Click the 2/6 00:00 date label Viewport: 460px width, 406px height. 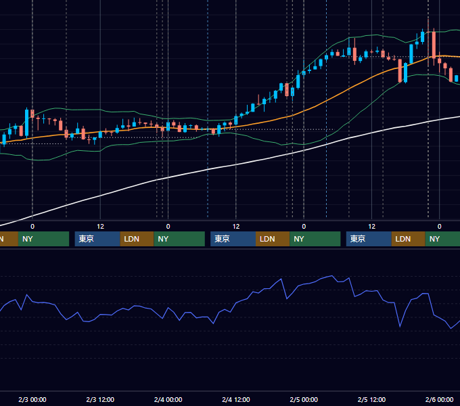pyautogui.click(x=439, y=399)
